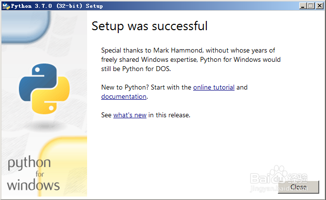Maximize the Python Setup window
This screenshot has height=200, width=326.
click(311, 5)
